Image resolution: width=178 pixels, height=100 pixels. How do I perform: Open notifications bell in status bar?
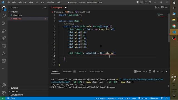pyautogui.click(x=166, y=98)
